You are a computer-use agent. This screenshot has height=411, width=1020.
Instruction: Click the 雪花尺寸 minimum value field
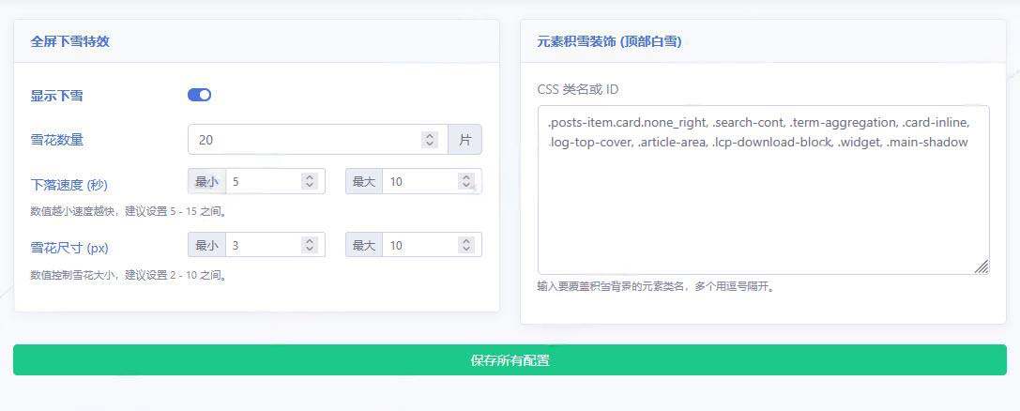261,245
